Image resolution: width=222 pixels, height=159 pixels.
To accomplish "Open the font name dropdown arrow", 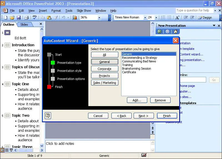I will [145, 18].
